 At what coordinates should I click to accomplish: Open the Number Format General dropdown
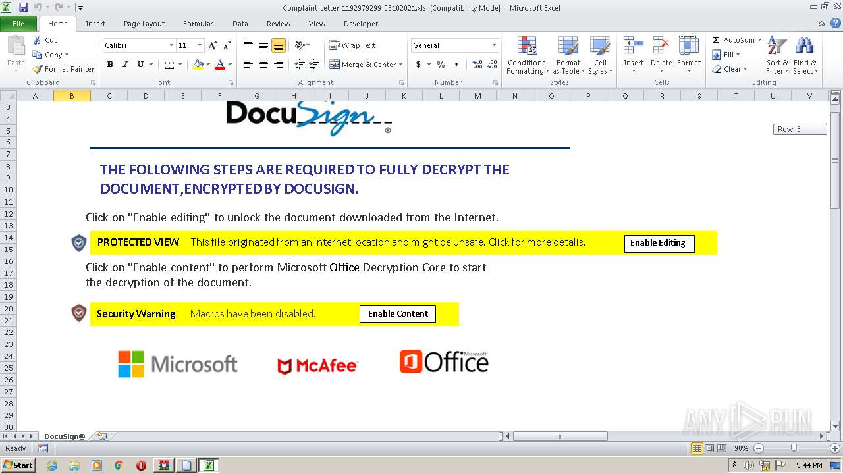click(x=494, y=45)
